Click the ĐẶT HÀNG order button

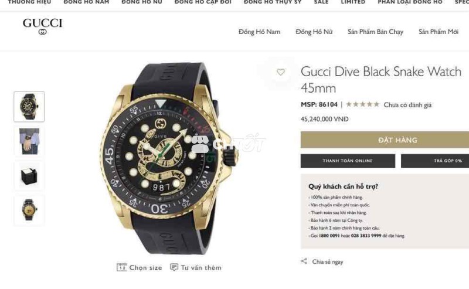385,140
